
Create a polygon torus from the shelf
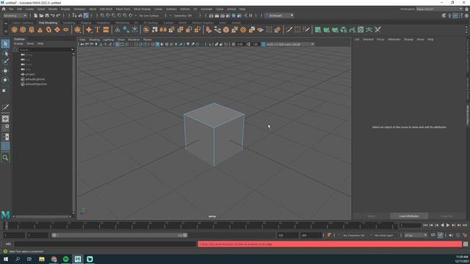[x=48, y=29]
